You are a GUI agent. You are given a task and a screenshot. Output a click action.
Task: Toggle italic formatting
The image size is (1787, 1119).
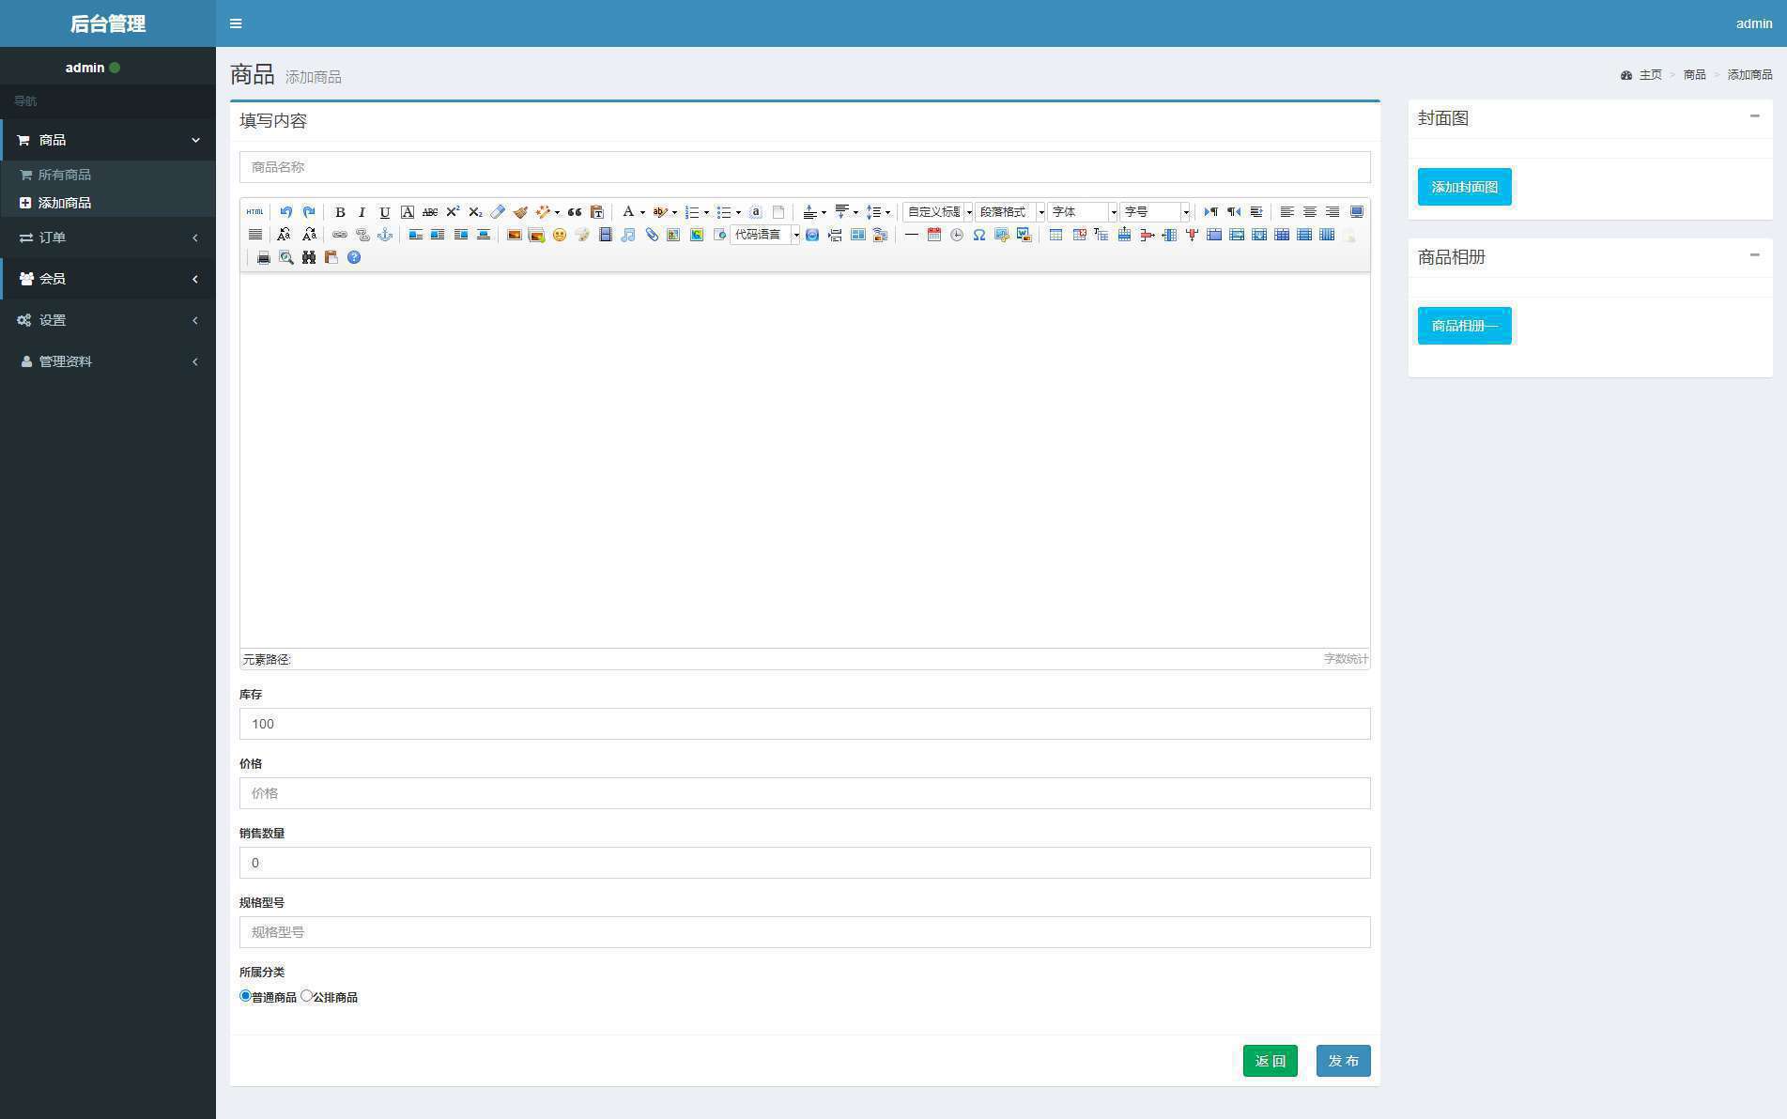(362, 212)
